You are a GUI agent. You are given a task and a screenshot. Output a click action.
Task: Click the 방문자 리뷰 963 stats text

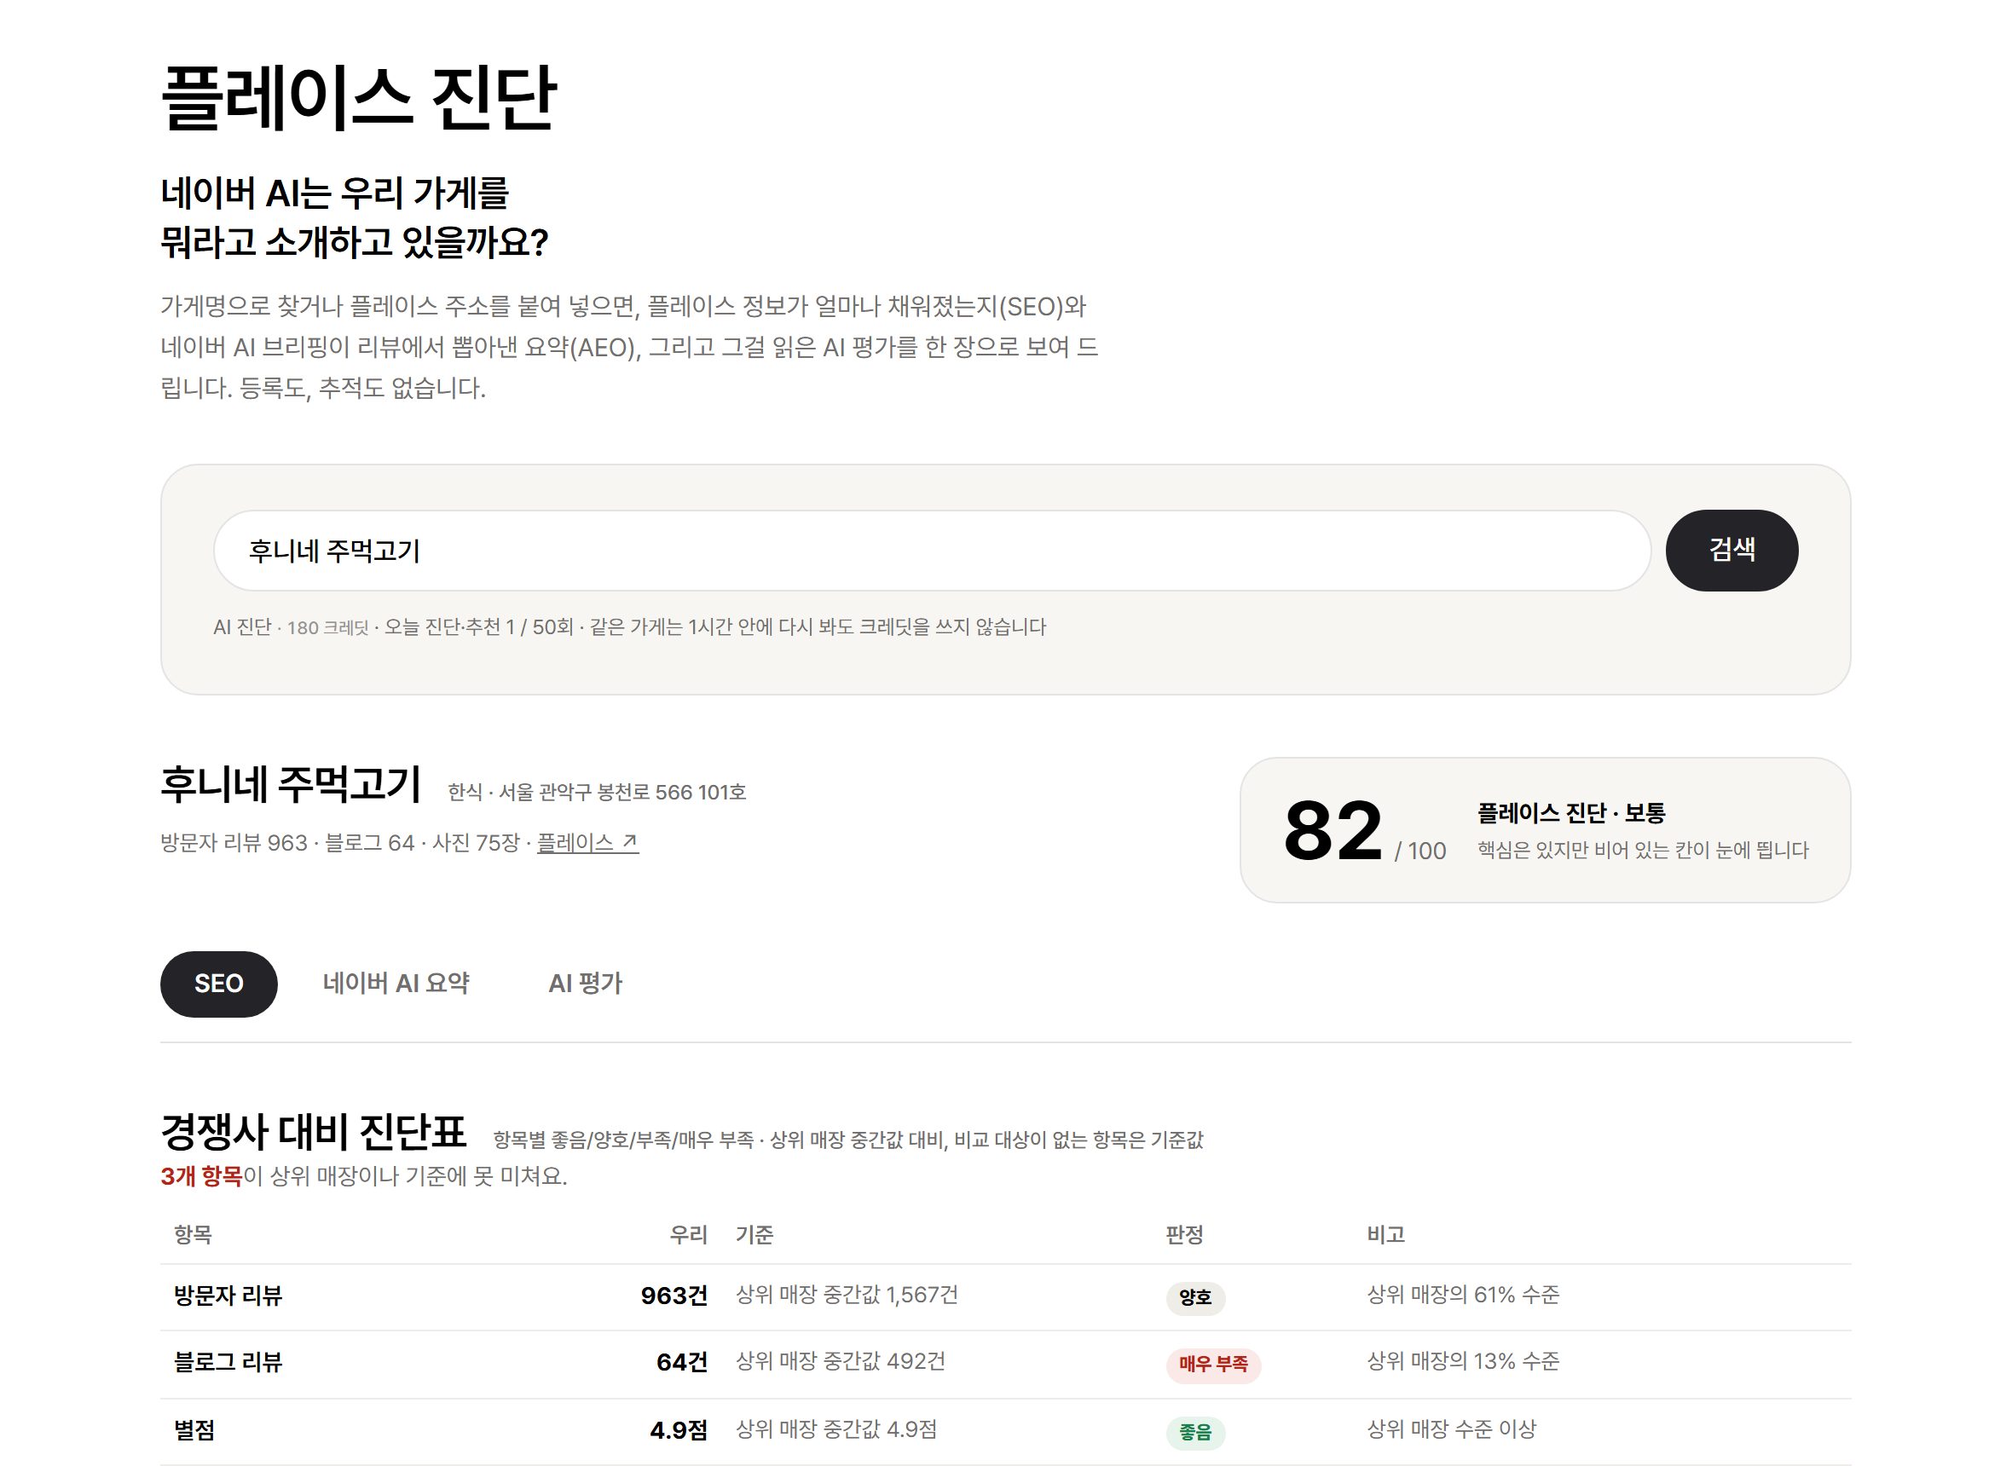click(234, 842)
